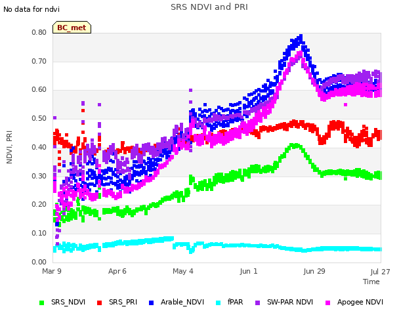Click the BC_met label tag

coord(72,28)
